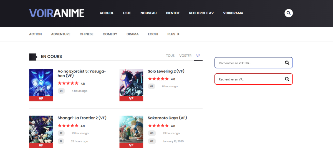Image resolution: width=333 pixels, height=154 pixels.
Task: Click the EN COURS section heading
Action: coord(51,57)
